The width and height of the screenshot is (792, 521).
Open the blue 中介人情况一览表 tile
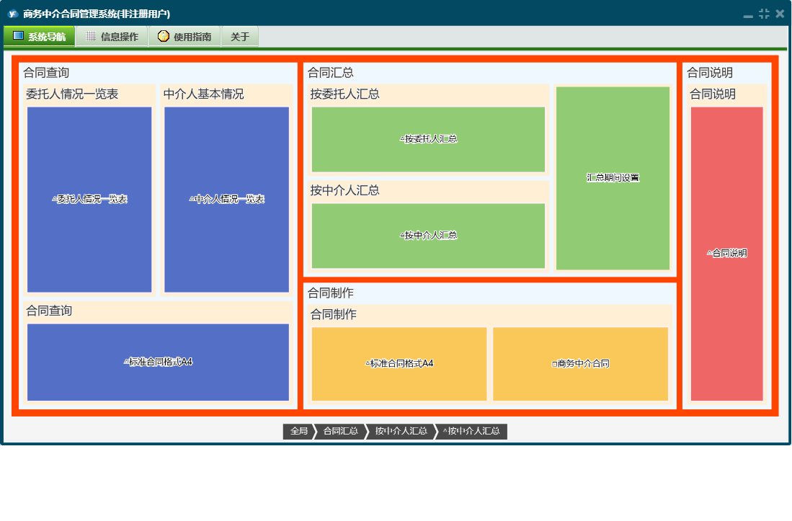[x=226, y=200]
